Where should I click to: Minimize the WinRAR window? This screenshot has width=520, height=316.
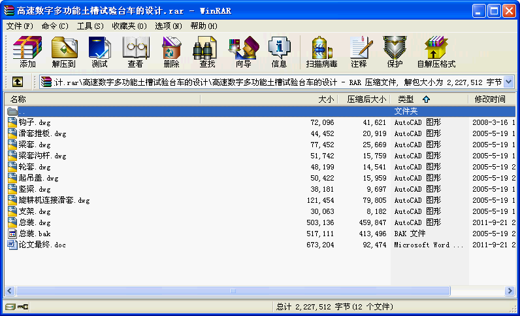tap(479, 11)
